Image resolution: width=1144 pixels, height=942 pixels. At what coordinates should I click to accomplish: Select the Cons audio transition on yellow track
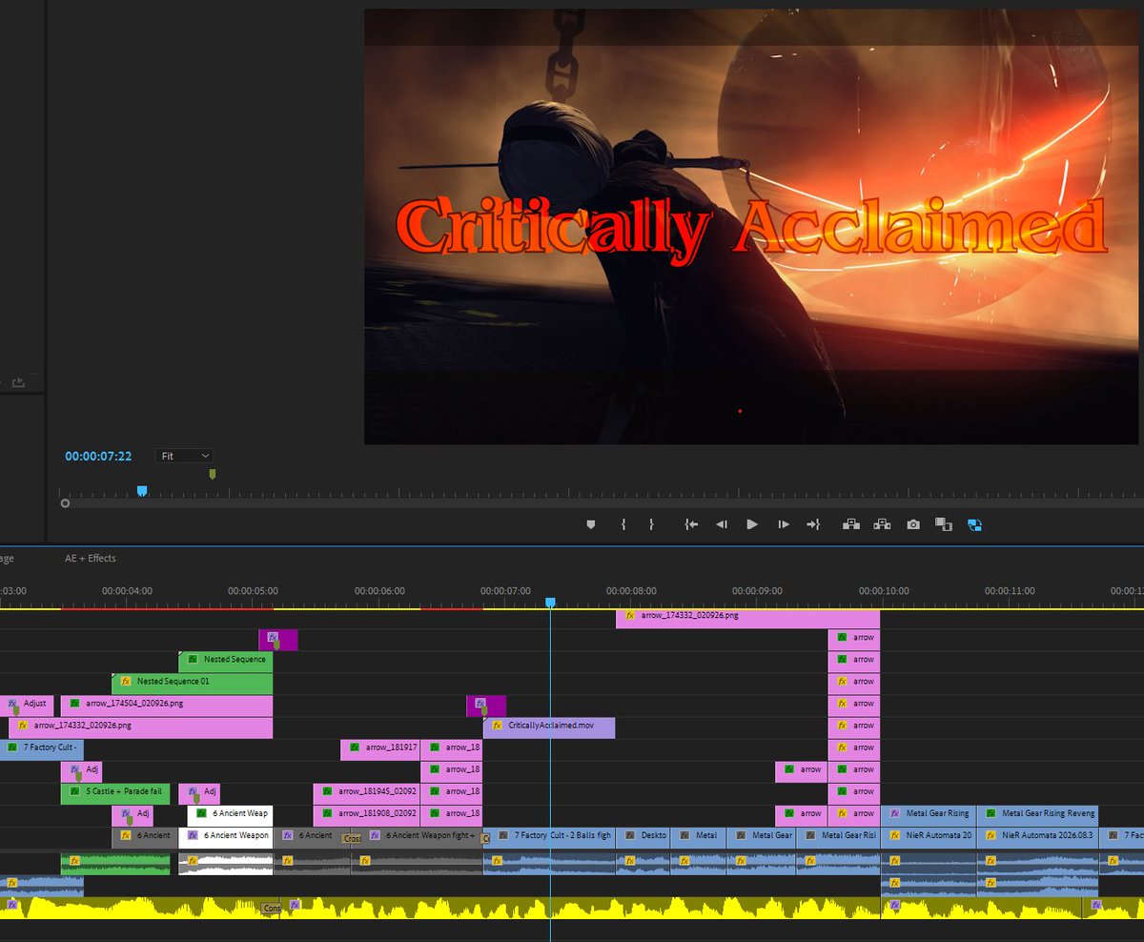[x=272, y=909]
